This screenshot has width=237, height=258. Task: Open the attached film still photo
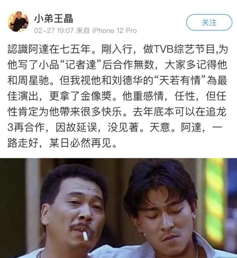click(119, 208)
